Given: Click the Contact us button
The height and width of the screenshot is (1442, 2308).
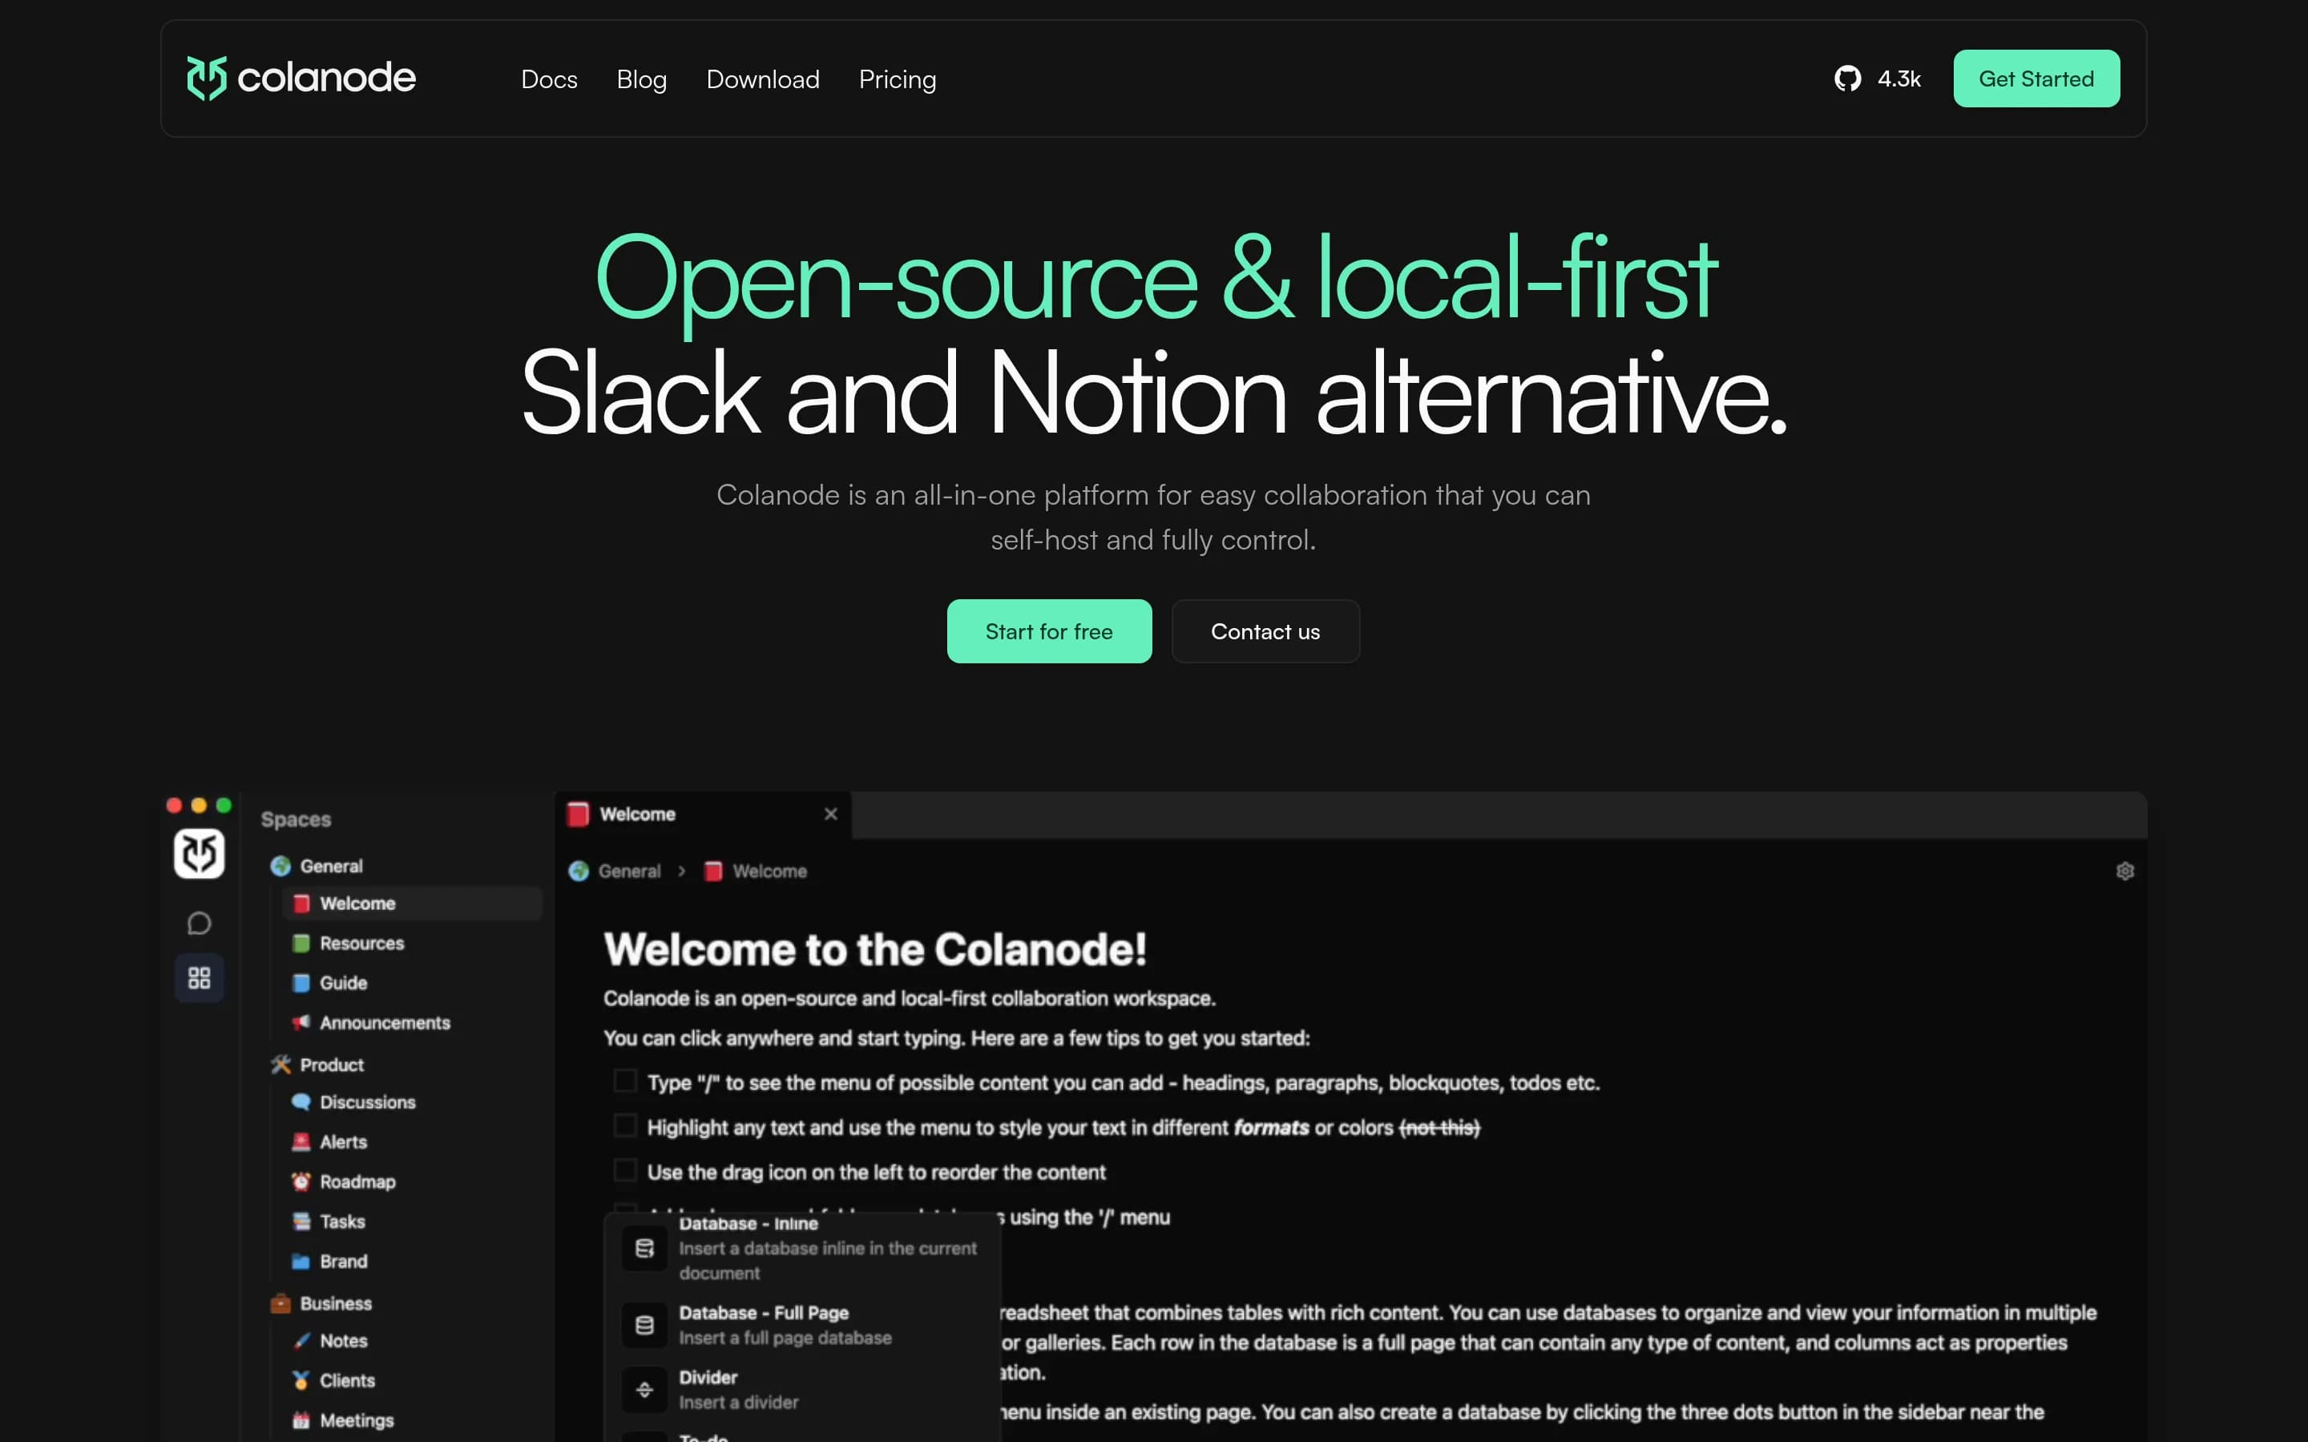Looking at the screenshot, I should (x=1265, y=631).
